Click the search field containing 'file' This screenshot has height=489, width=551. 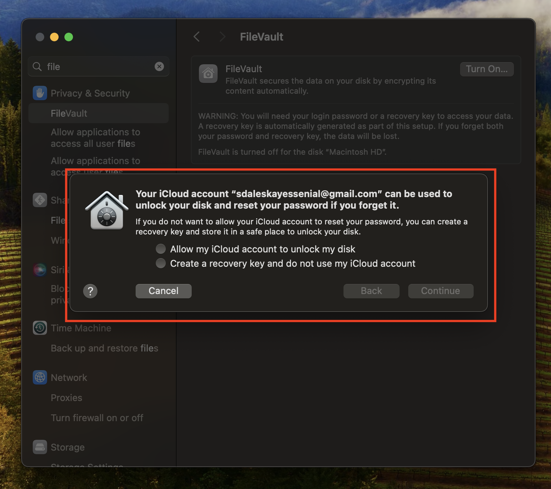[99, 66]
